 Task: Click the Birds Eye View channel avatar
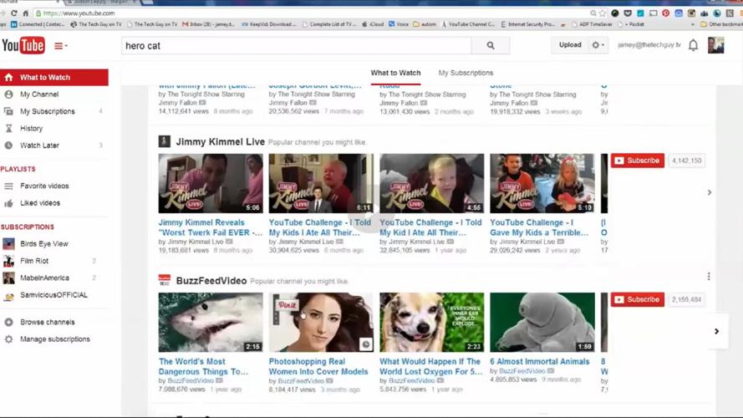[x=8, y=243]
